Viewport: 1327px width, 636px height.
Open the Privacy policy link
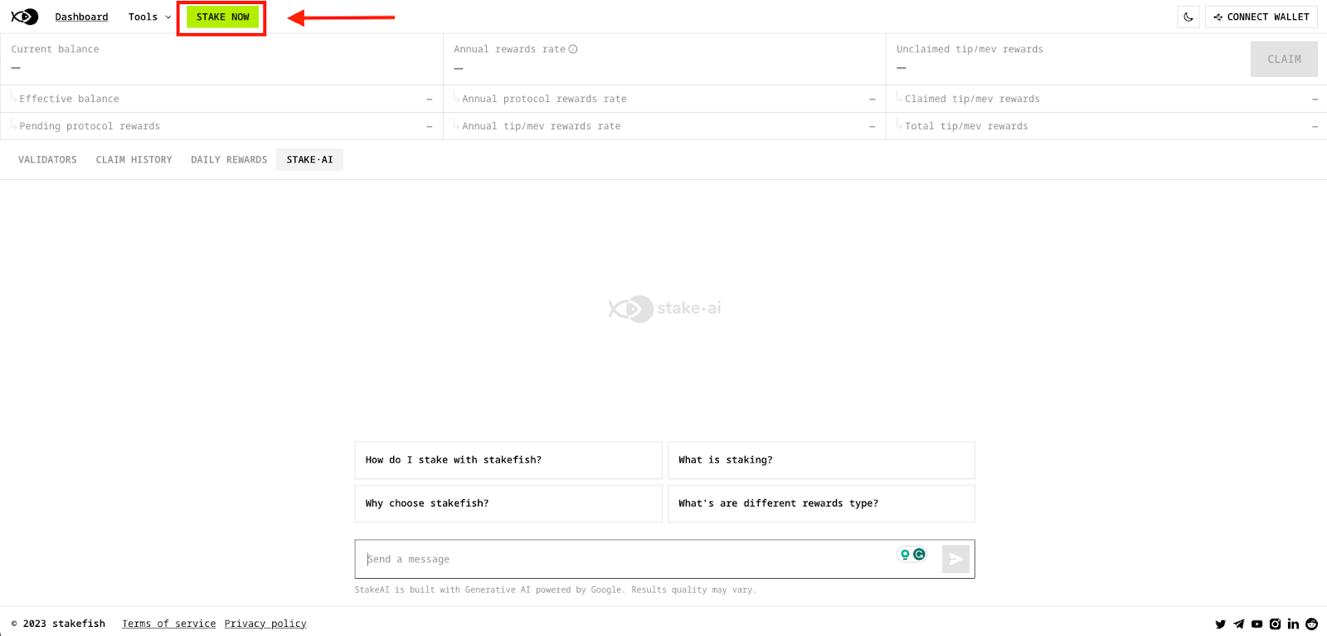point(265,624)
